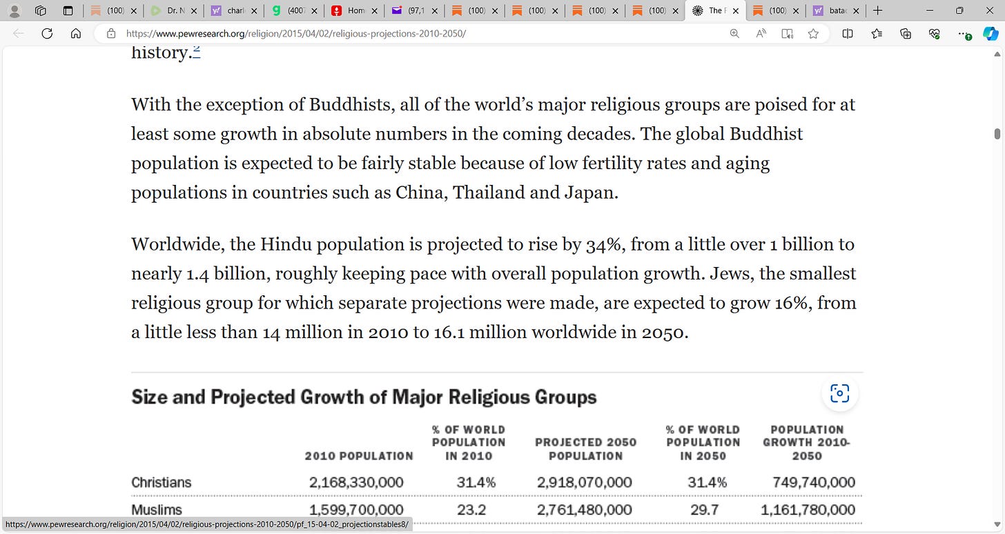Click the 749,740,000 table value
Screen dimensions: 1005x534
(x=812, y=482)
